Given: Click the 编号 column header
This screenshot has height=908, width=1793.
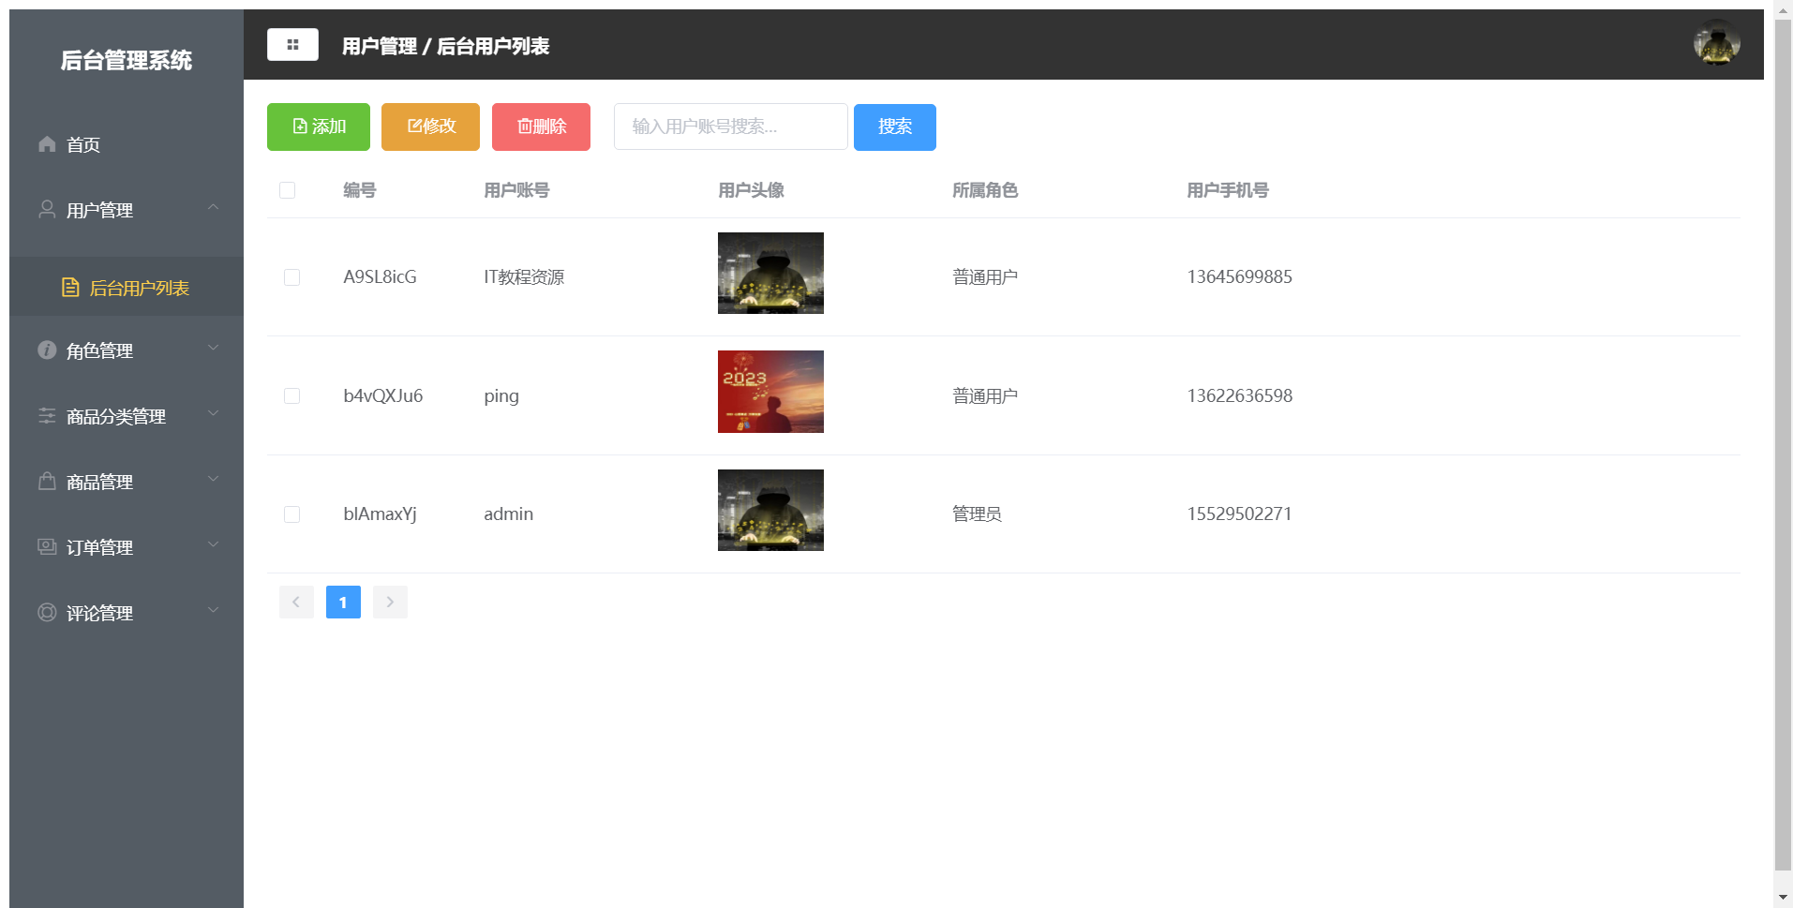Looking at the screenshot, I should tap(360, 190).
